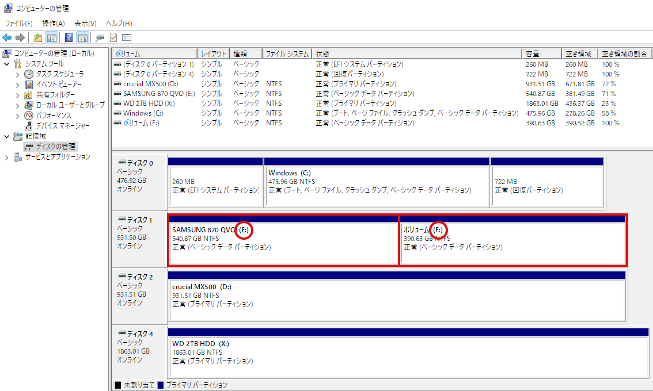Image resolution: width=653 pixels, height=391 pixels.
Task: Click Services and Applications icon
Action: tap(18, 157)
